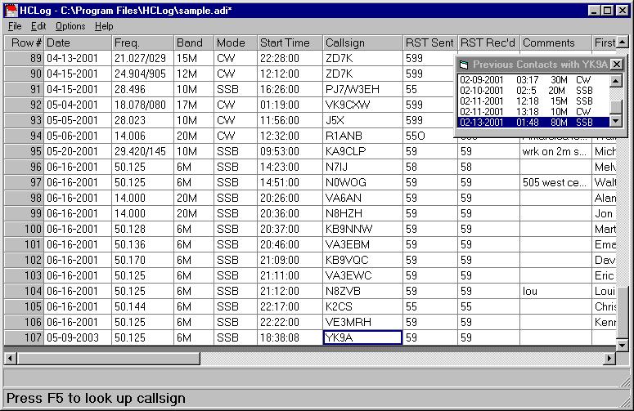Image resolution: width=634 pixels, height=411 pixels.
Task: Close the Previous Contacts popup window
Action: coord(616,65)
